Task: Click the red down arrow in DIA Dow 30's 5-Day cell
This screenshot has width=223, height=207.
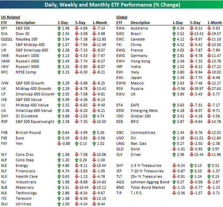Action: coord(77,34)
